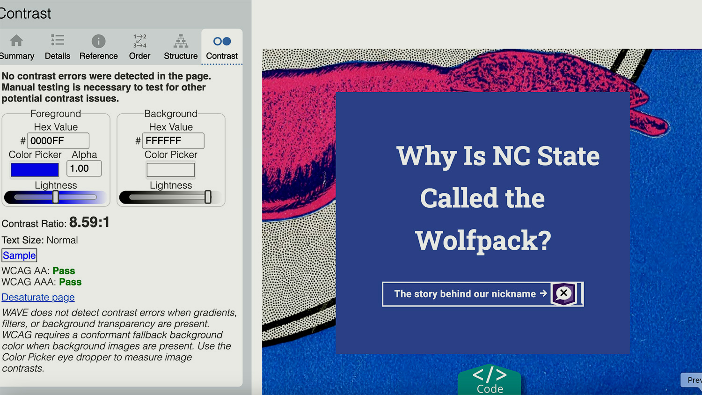This screenshot has width=702, height=395.
Task: Click the foreground Alpha value field
Action: tap(84, 168)
